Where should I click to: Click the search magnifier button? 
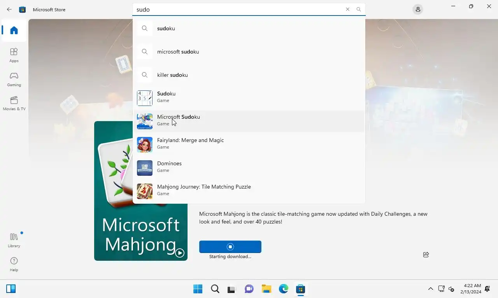click(x=359, y=9)
